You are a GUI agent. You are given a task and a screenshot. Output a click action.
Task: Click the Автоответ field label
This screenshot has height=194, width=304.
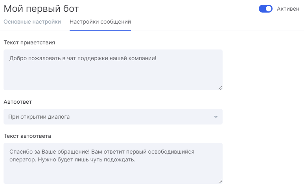18,102
